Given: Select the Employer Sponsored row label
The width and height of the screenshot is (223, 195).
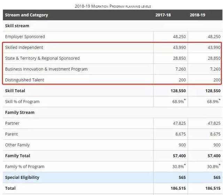Looking at the screenshot, I should click(25, 37).
